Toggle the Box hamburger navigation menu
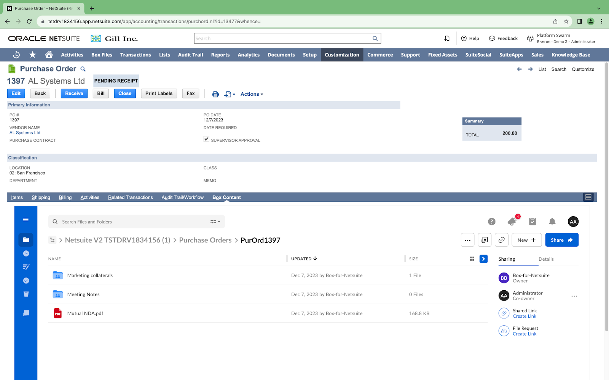 click(26, 220)
